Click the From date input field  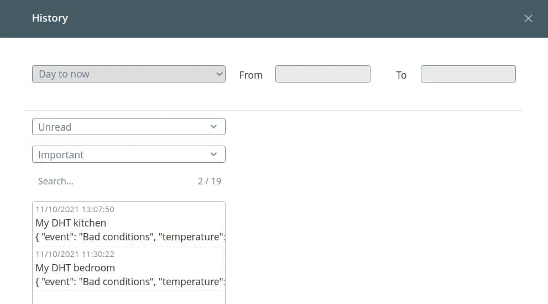[x=322, y=74]
